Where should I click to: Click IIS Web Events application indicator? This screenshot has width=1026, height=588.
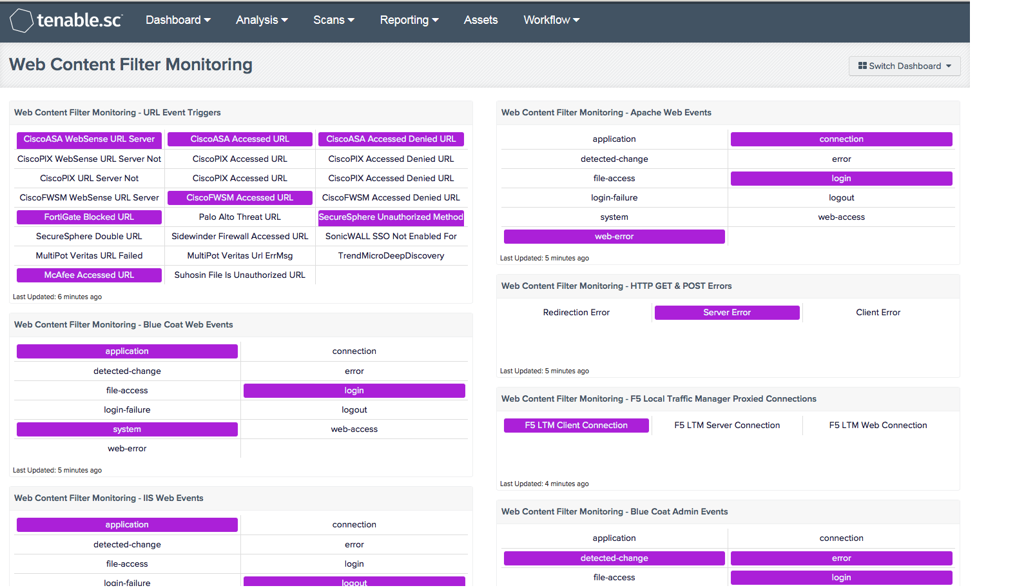pyautogui.click(x=127, y=525)
